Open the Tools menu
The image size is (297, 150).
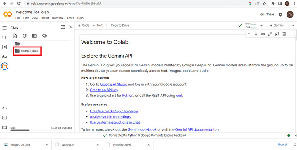[x=70, y=18]
